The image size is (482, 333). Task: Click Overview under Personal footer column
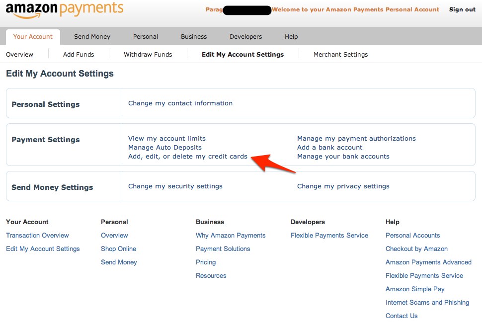tap(114, 235)
